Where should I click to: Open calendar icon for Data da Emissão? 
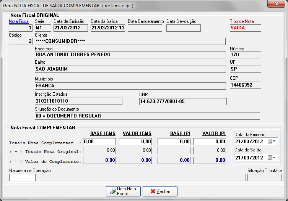coord(270,141)
